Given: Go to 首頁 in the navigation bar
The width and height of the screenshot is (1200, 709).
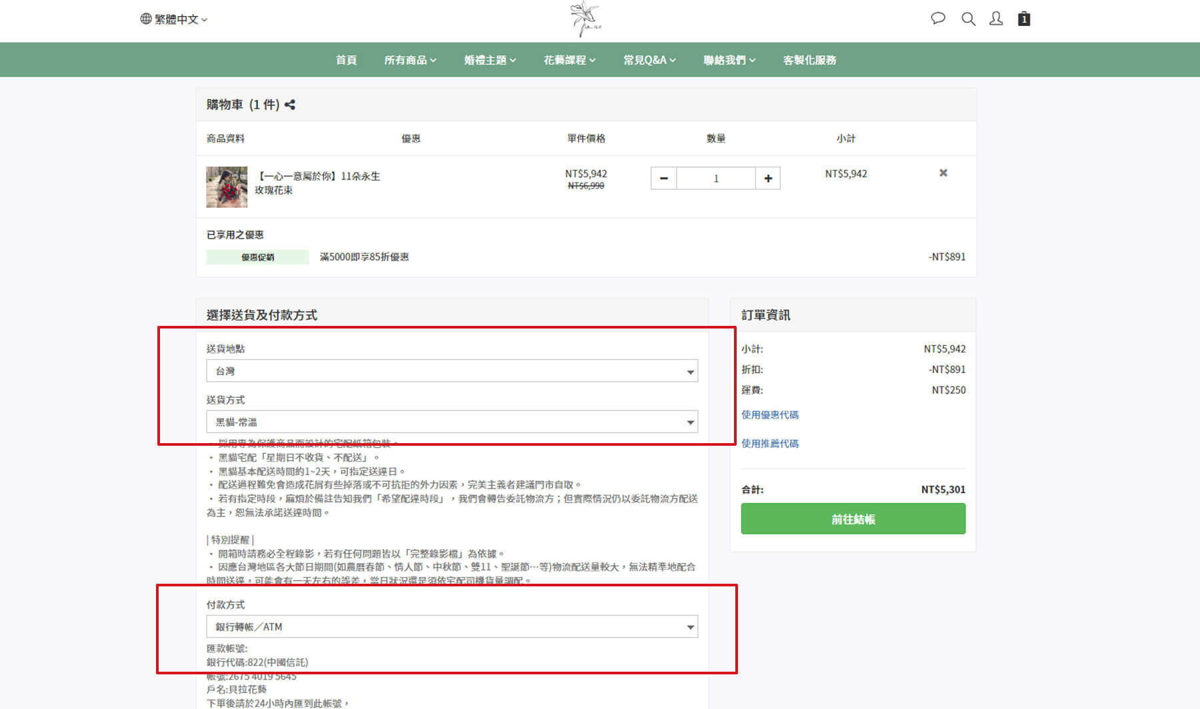Looking at the screenshot, I should point(346,60).
